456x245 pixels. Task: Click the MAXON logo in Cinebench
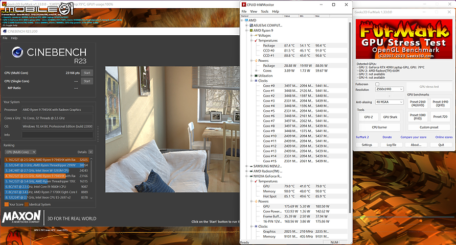pyautogui.click(x=21, y=217)
